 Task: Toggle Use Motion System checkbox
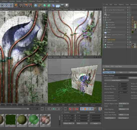click(119, 100)
